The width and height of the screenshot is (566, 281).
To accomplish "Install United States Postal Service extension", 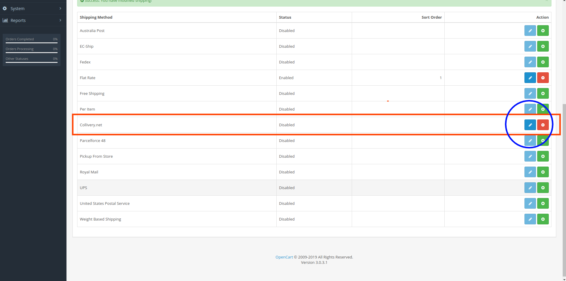I will pyautogui.click(x=543, y=203).
